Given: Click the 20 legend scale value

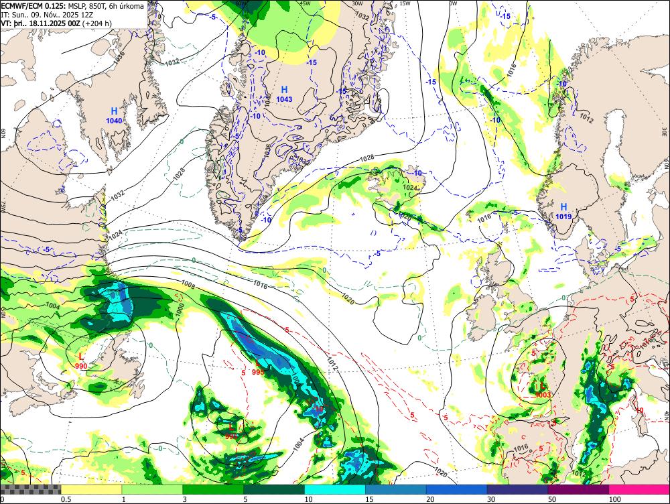Looking at the screenshot, I should (430, 499).
